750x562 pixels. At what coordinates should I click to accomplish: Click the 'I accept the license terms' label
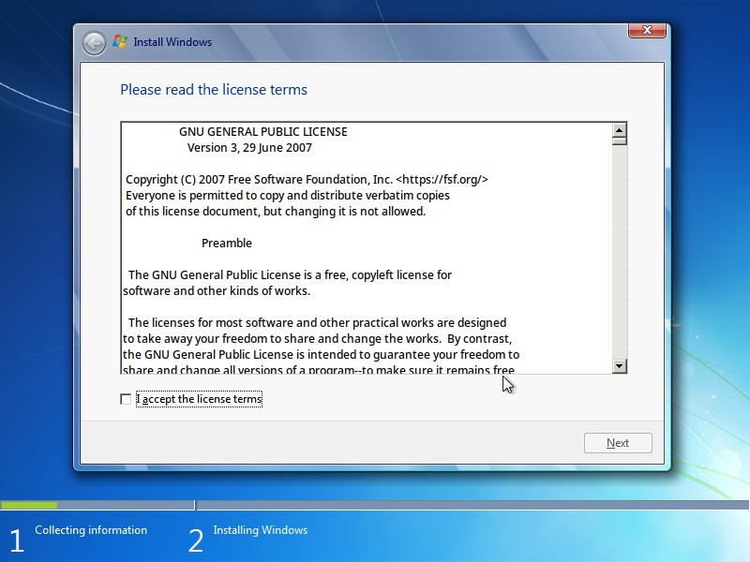click(199, 399)
